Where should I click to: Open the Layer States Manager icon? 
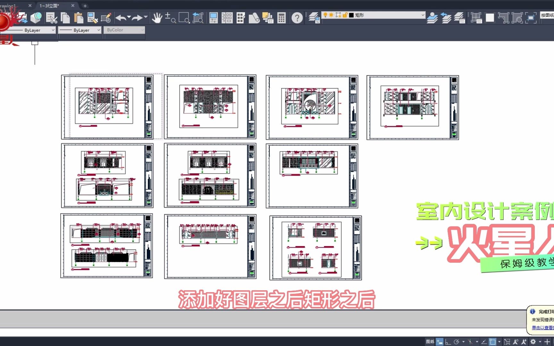pyautogui.click(x=459, y=18)
